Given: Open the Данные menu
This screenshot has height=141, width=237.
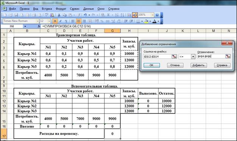Looking at the screenshot, I should click(89, 9).
